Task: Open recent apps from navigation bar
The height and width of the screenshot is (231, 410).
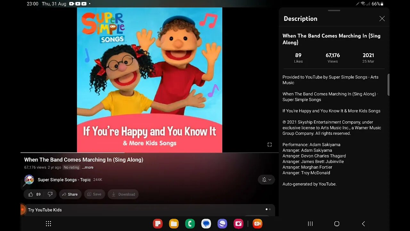Action: coord(310,224)
